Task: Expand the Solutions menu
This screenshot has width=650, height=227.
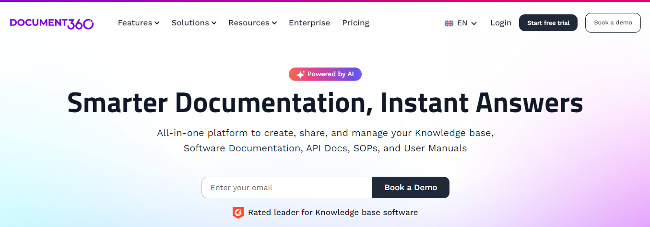Action: point(194,23)
